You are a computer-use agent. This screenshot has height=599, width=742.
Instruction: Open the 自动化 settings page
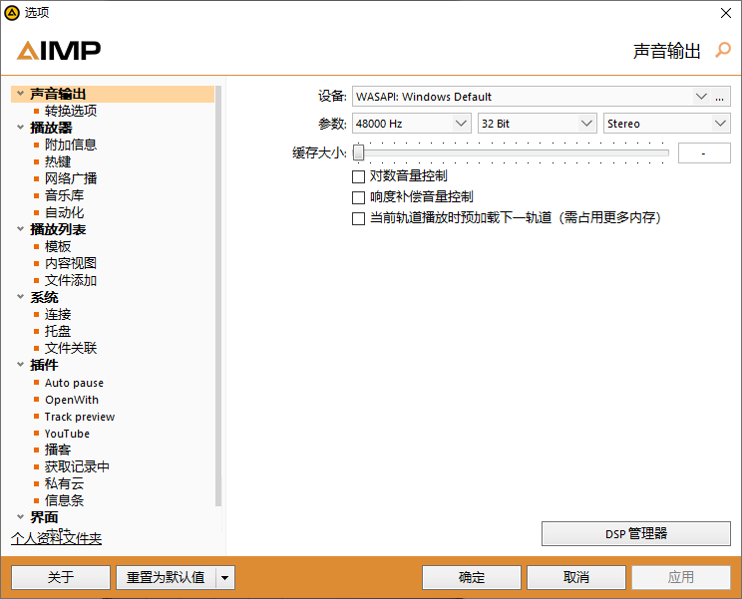(x=64, y=212)
